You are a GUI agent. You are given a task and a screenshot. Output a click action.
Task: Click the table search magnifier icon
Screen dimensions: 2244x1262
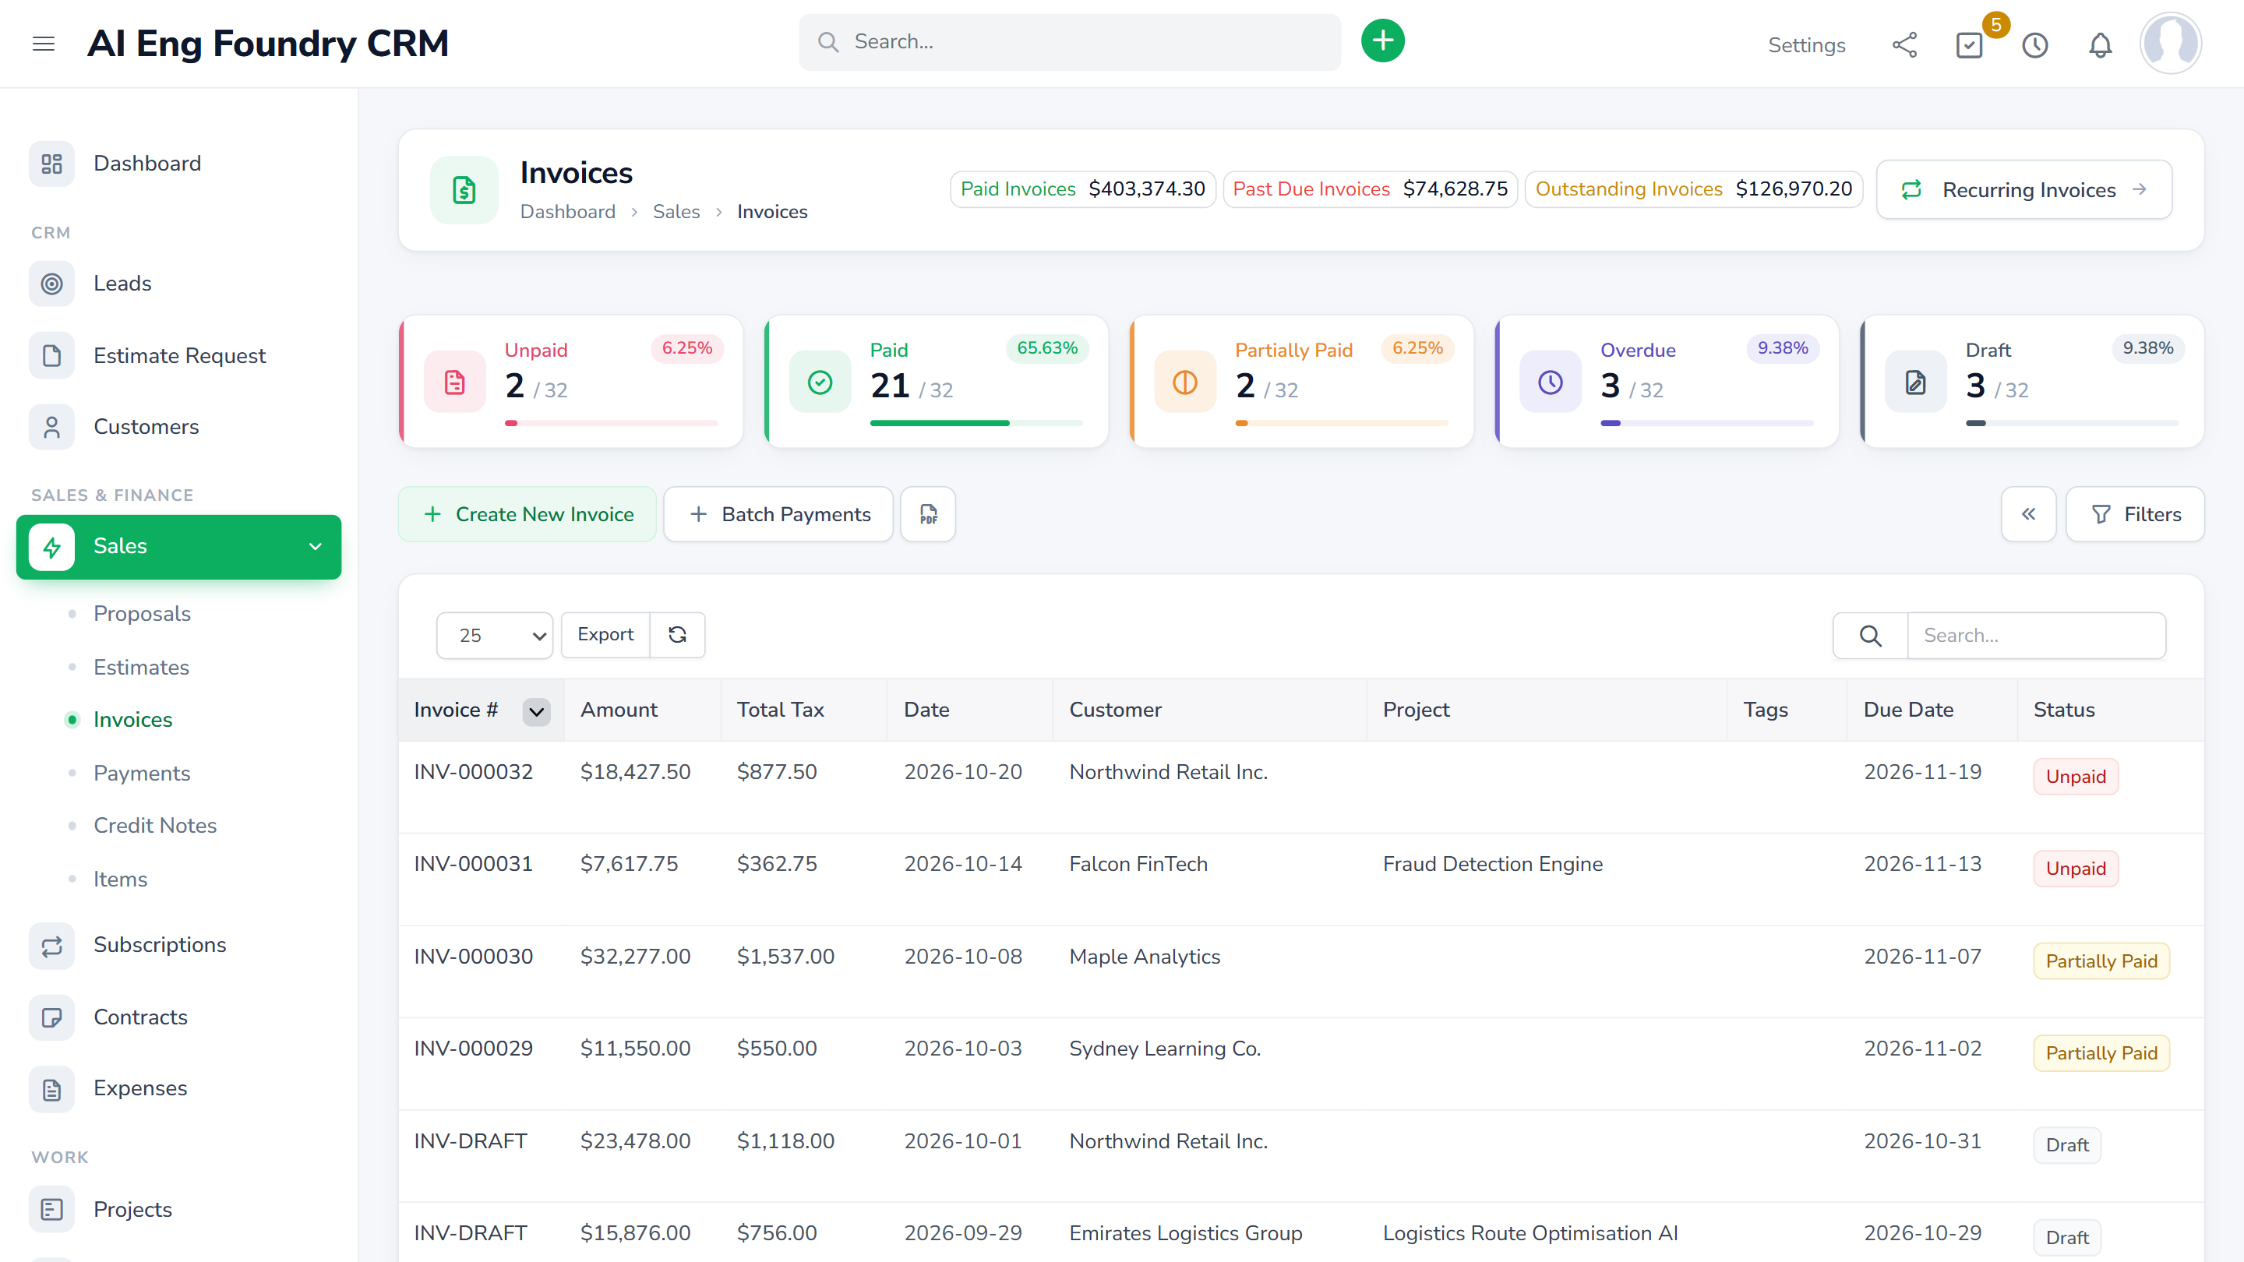point(1870,636)
